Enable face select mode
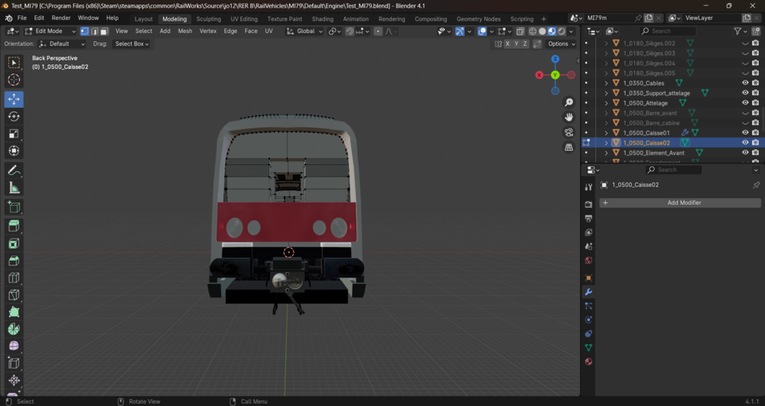The width and height of the screenshot is (765, 406). tap(104, 31)
